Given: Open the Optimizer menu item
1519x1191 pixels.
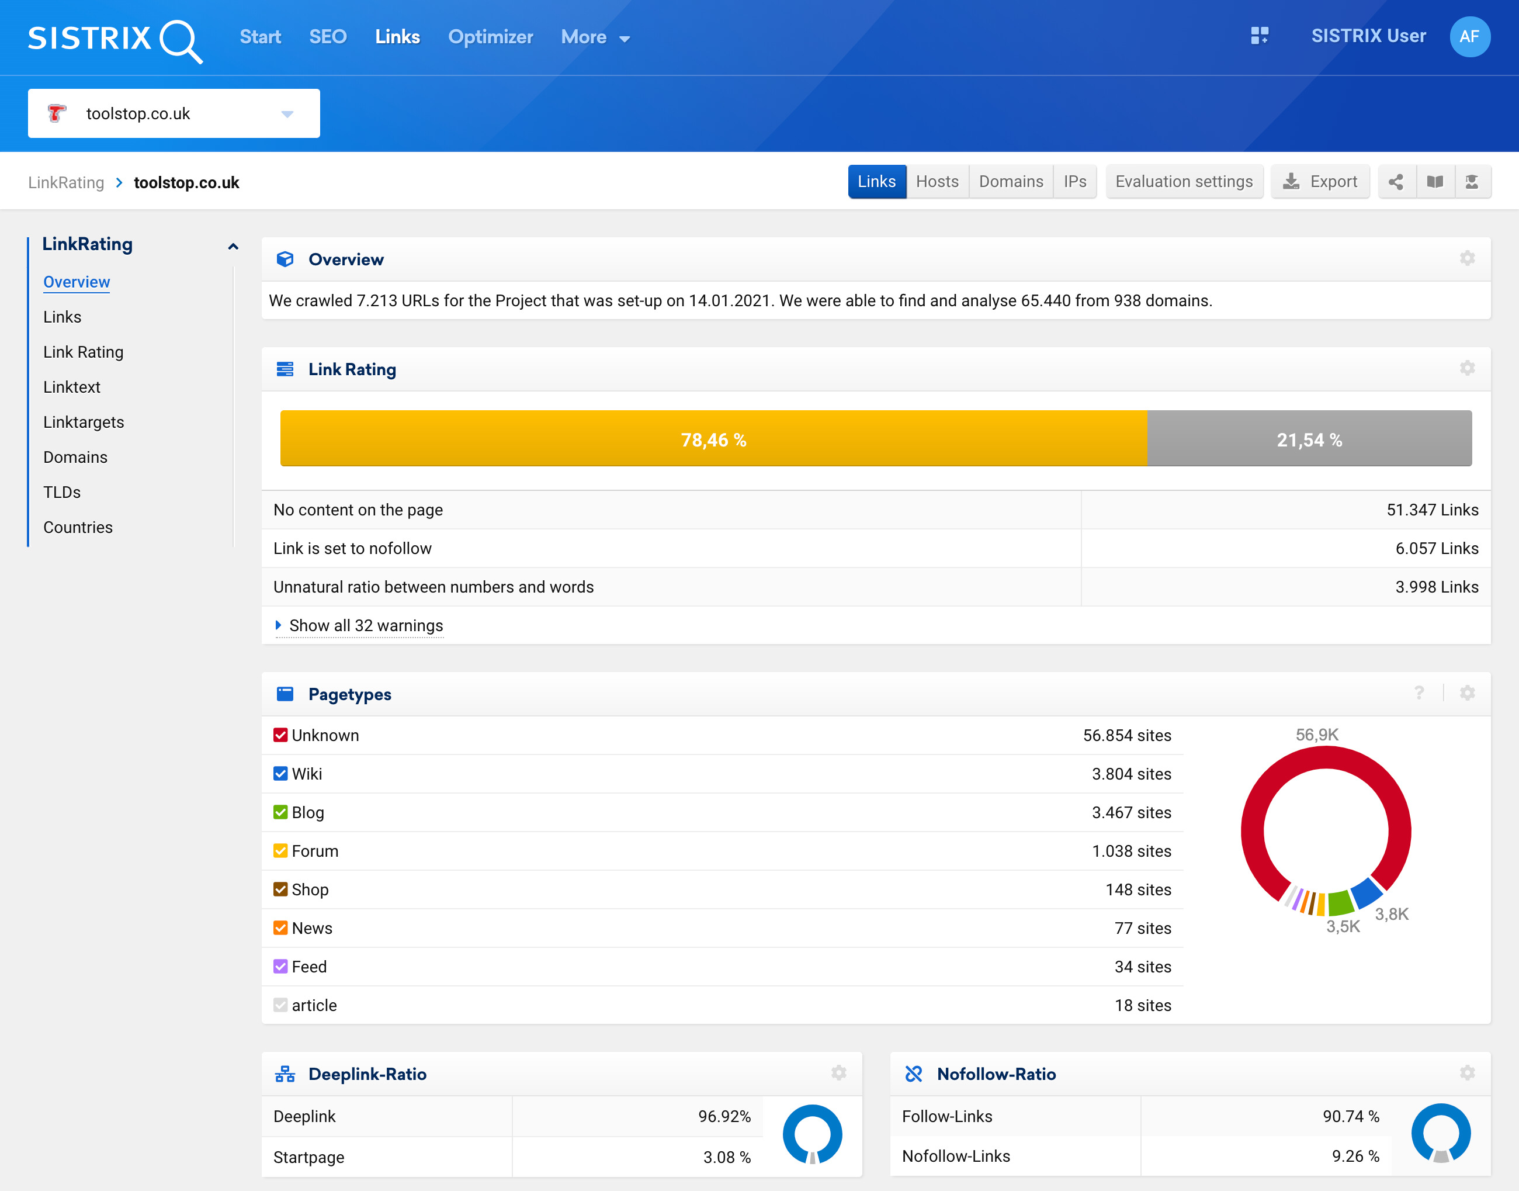Looking at the screenshot, I should pos(490,37).
